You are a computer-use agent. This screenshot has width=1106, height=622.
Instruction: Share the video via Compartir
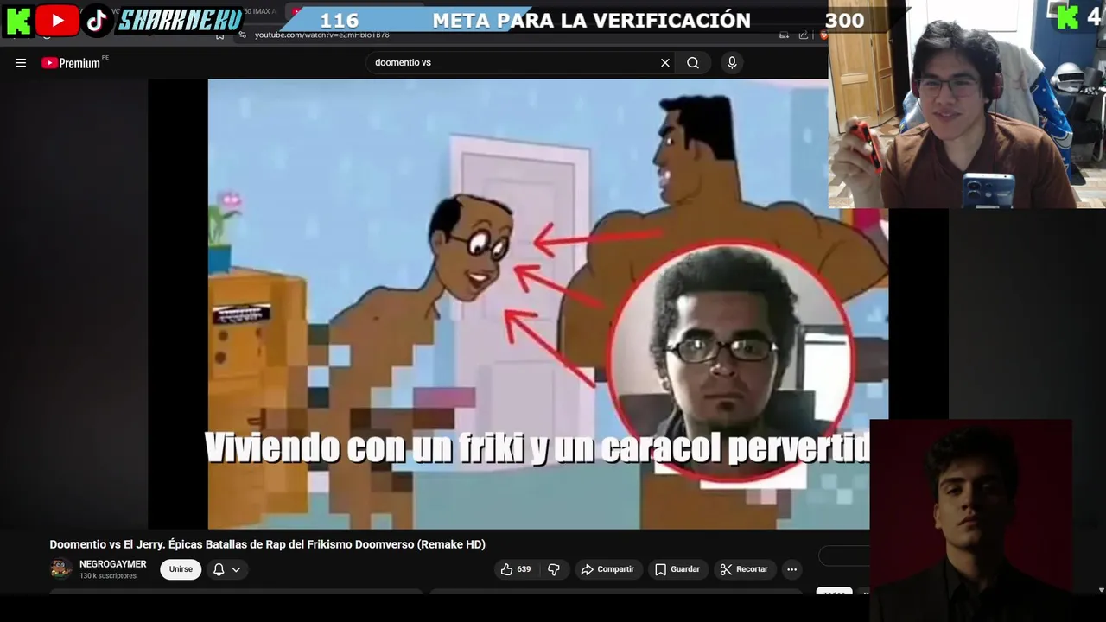[608, 569]
